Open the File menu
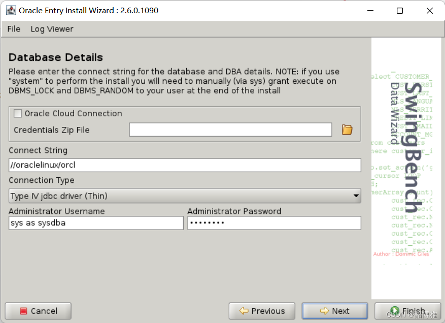 [13, 29]
